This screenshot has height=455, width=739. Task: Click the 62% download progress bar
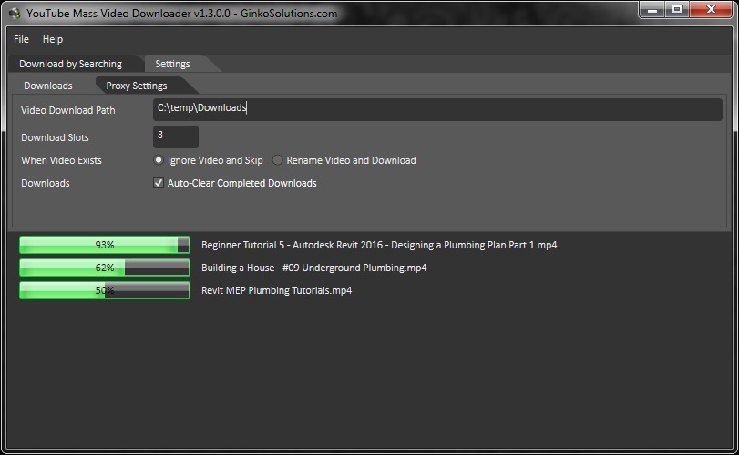[x=105, y=268]
